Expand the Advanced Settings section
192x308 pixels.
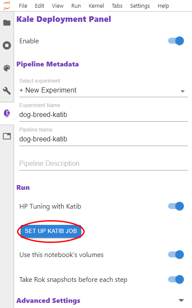pyautogui.click(x=181, y=300)
